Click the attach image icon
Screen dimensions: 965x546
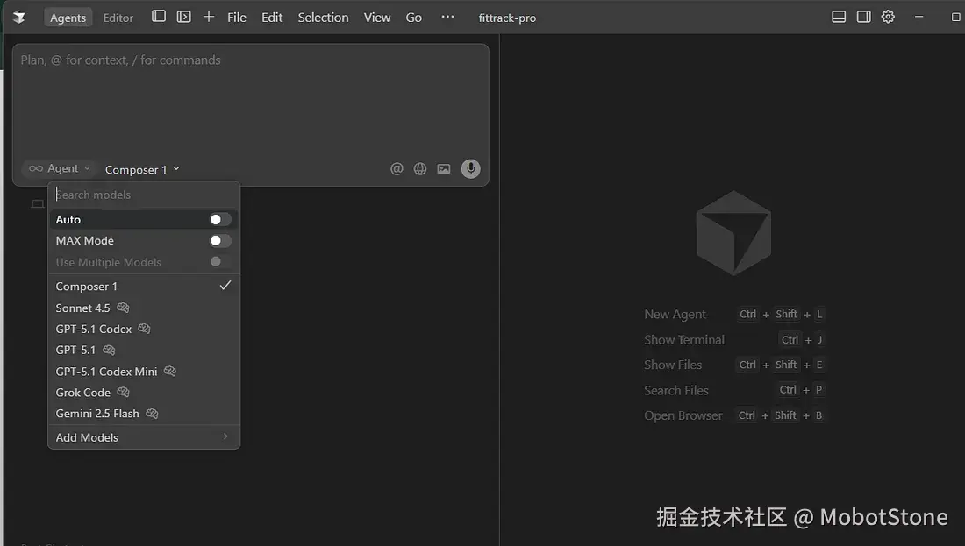tap(444, 168)
